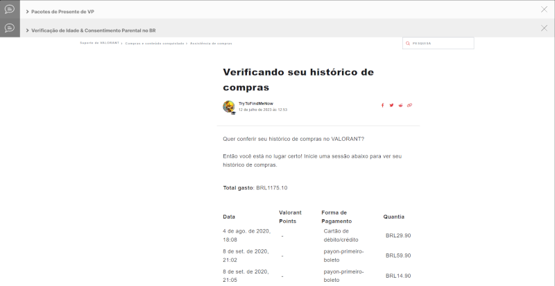This screenshot has height=286, width=555.
Task: Click article title Verificando seu histórico de compras
Action: (298, 79)
